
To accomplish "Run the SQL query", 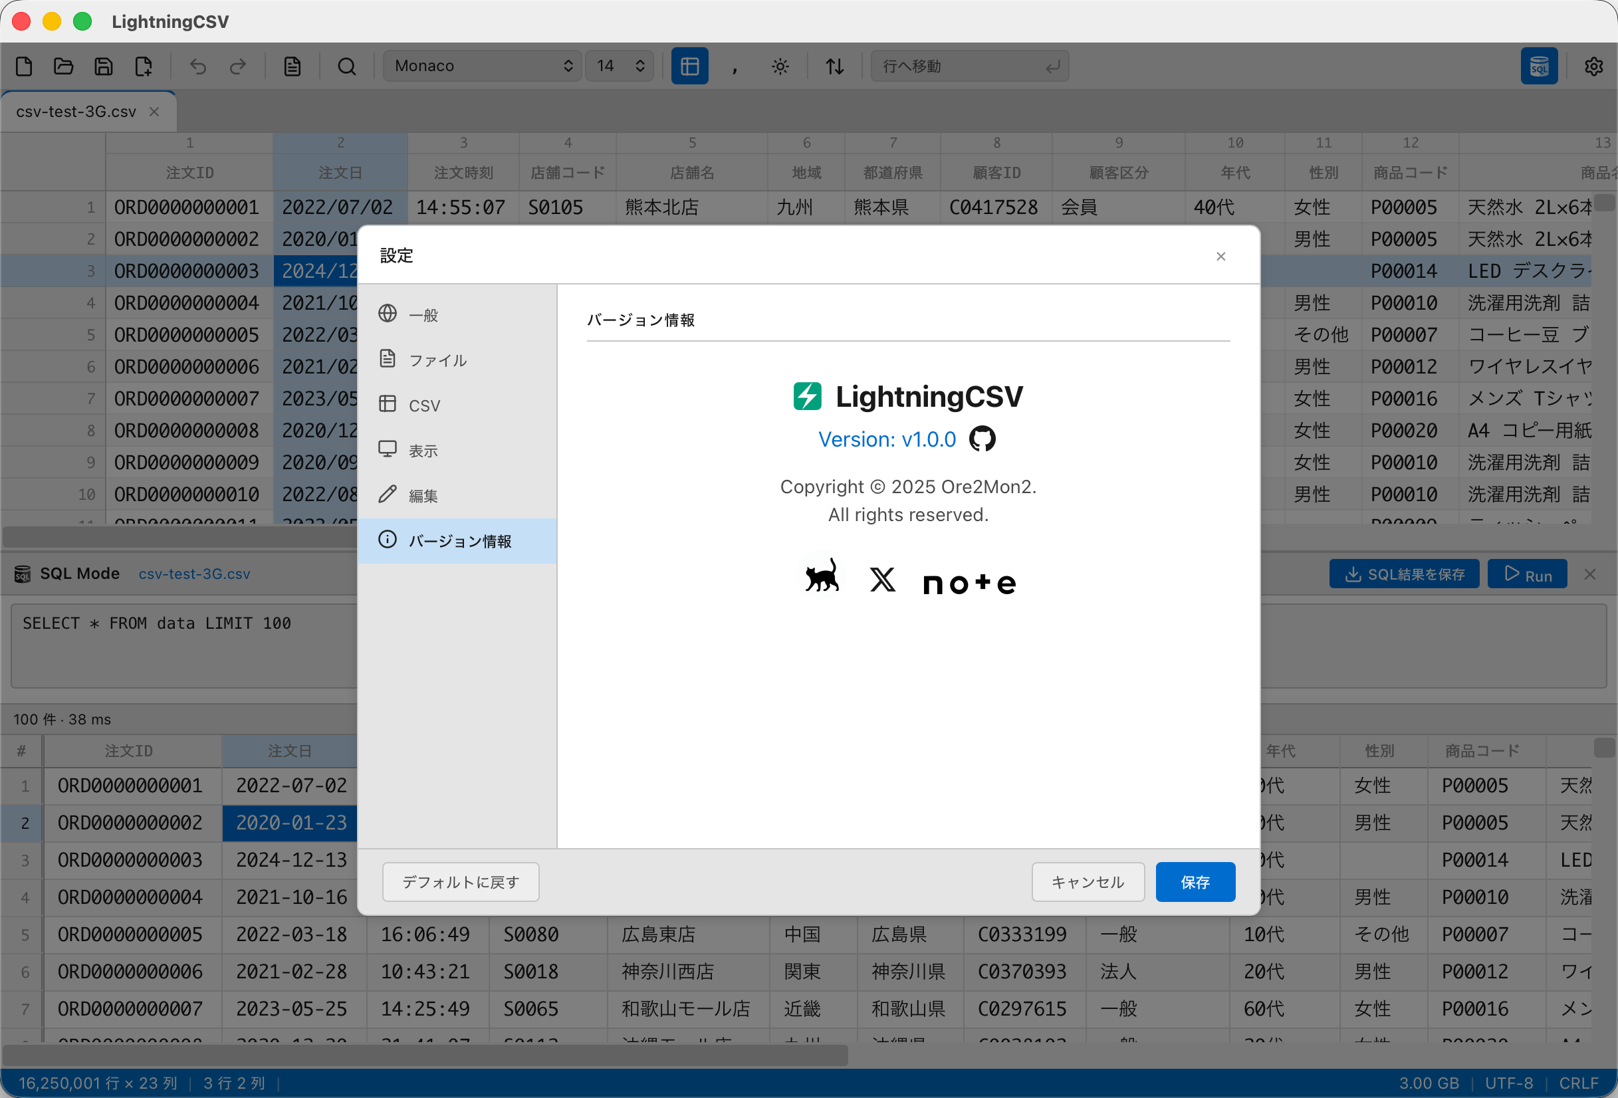I will coord(1528,574).
